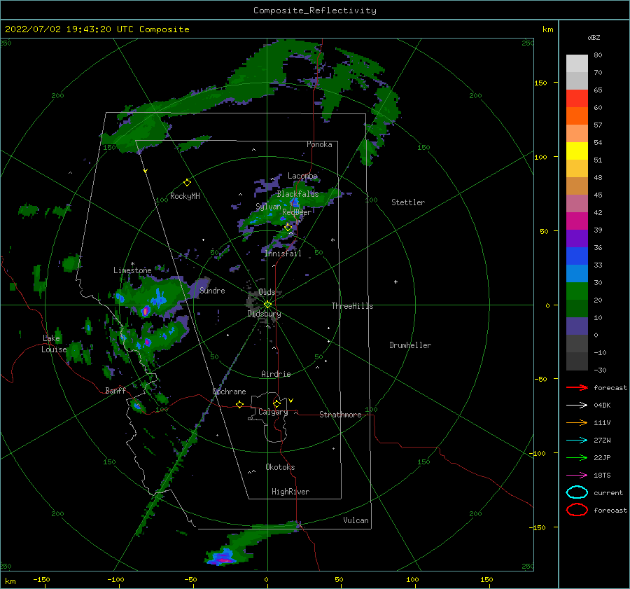
Task: Click the red 'forecast' ellipse in legend
Action: tap(577, 510)
